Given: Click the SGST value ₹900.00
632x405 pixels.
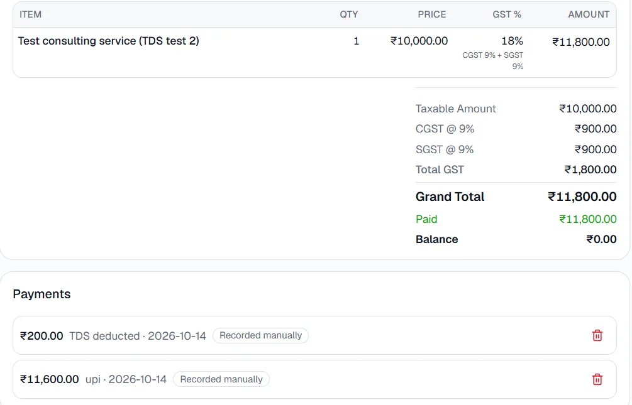Looking at the screenshot, I should (596, 149).
